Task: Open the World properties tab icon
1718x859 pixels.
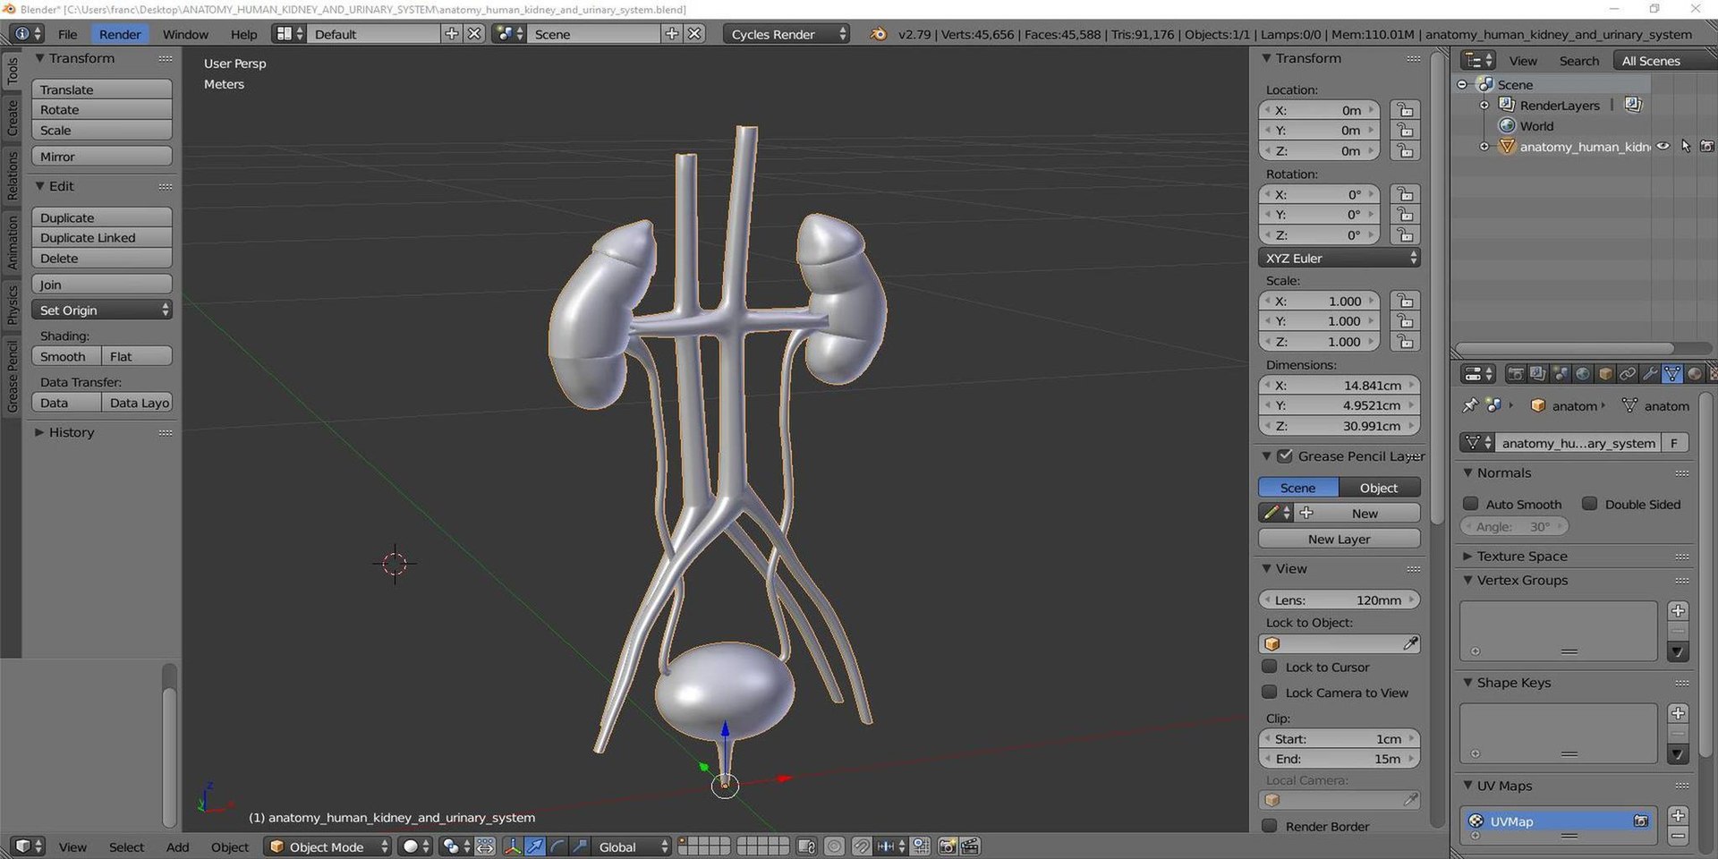Action: tap(1583, 373)
